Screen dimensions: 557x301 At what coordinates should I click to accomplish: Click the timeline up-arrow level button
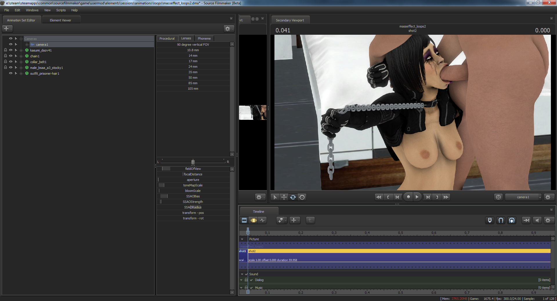310,220
